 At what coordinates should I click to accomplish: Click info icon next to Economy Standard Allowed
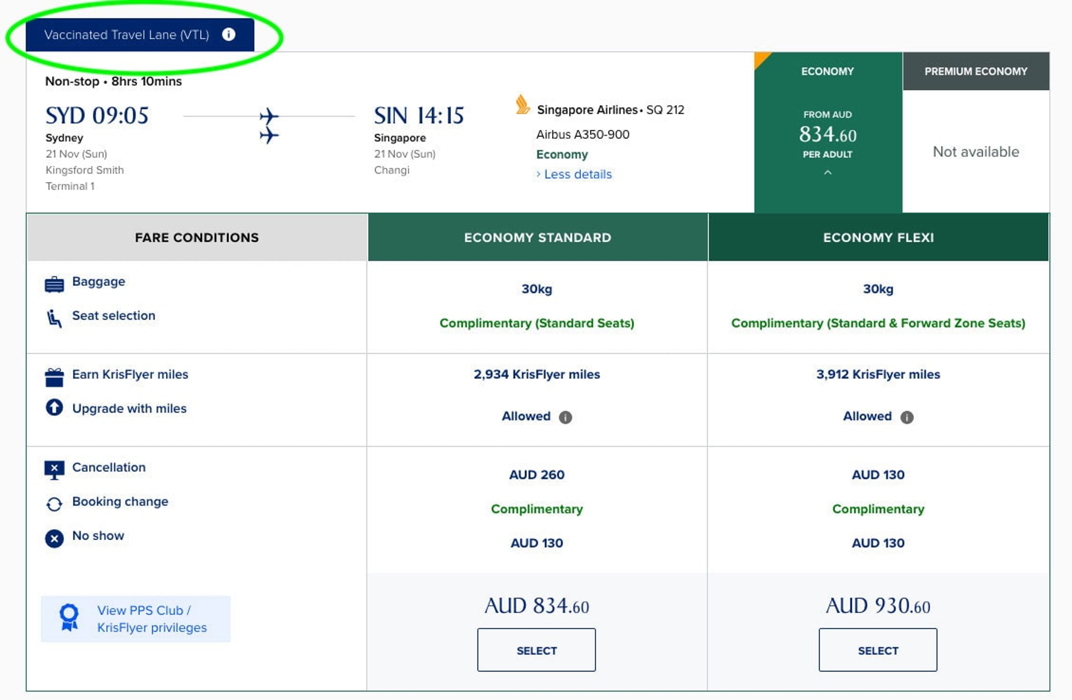pyautogui.click(x=565, y=417)
